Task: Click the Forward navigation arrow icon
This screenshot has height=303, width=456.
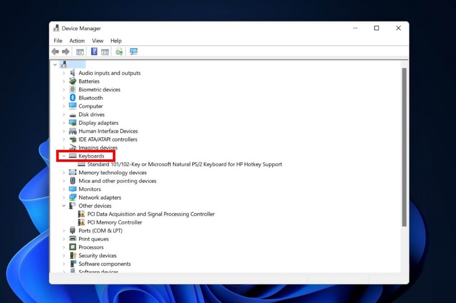Action: [x=65, y=52]
